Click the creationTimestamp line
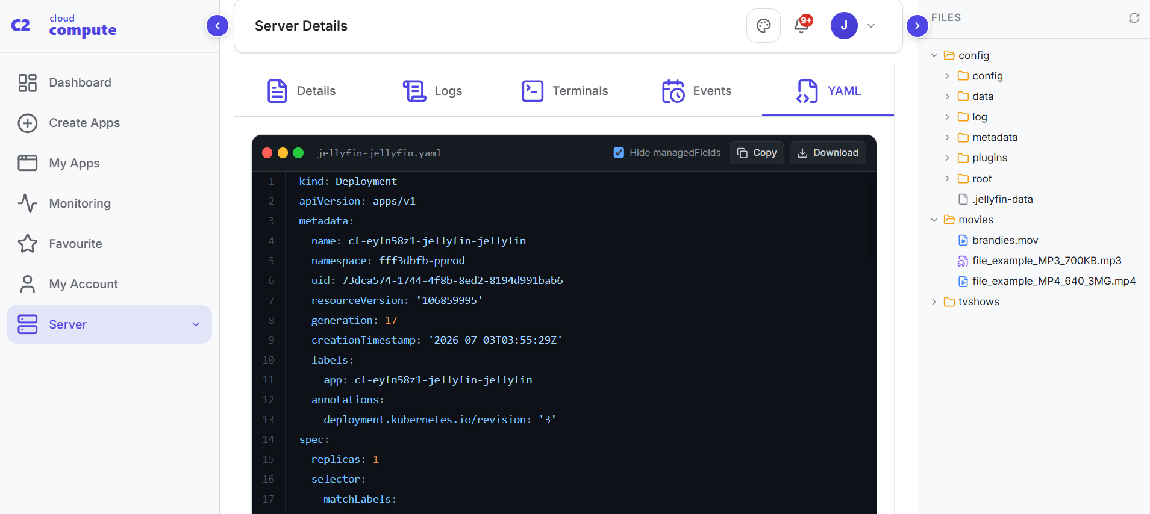1150x514 pixels. (437, 340)
